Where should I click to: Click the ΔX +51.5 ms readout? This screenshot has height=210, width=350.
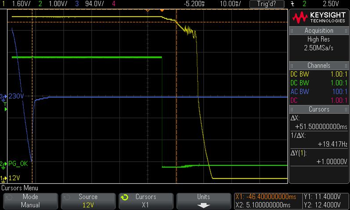319,123
